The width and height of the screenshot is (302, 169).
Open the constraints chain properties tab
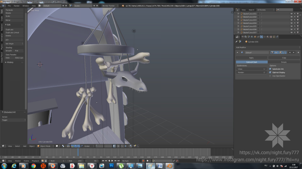click(258, 37)
